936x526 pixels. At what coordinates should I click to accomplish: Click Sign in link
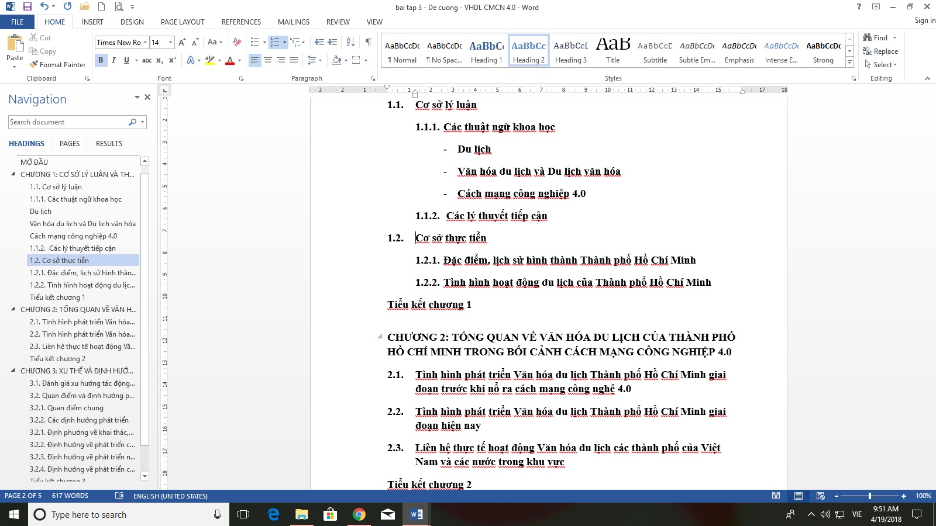click(x=925, y=20)
